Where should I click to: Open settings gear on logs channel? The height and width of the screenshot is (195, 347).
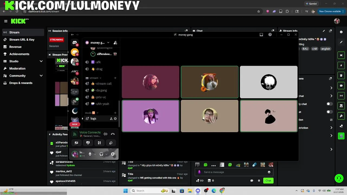[115, 119]
